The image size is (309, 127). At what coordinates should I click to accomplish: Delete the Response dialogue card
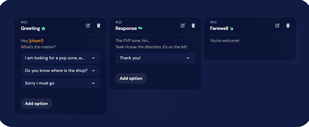pos(193,25)
